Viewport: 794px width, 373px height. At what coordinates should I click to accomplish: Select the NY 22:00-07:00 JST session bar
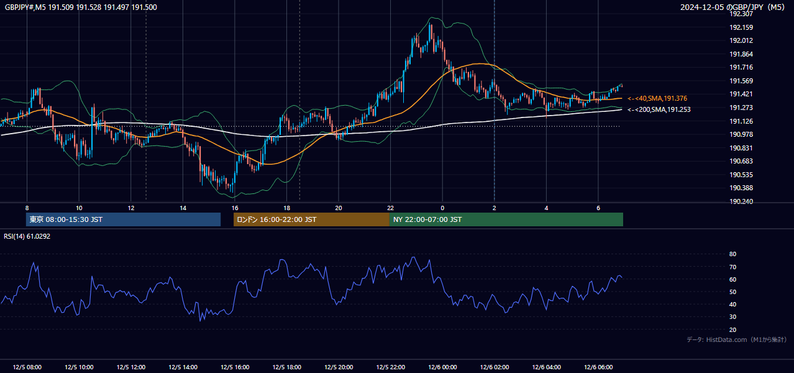click(506, 219)
